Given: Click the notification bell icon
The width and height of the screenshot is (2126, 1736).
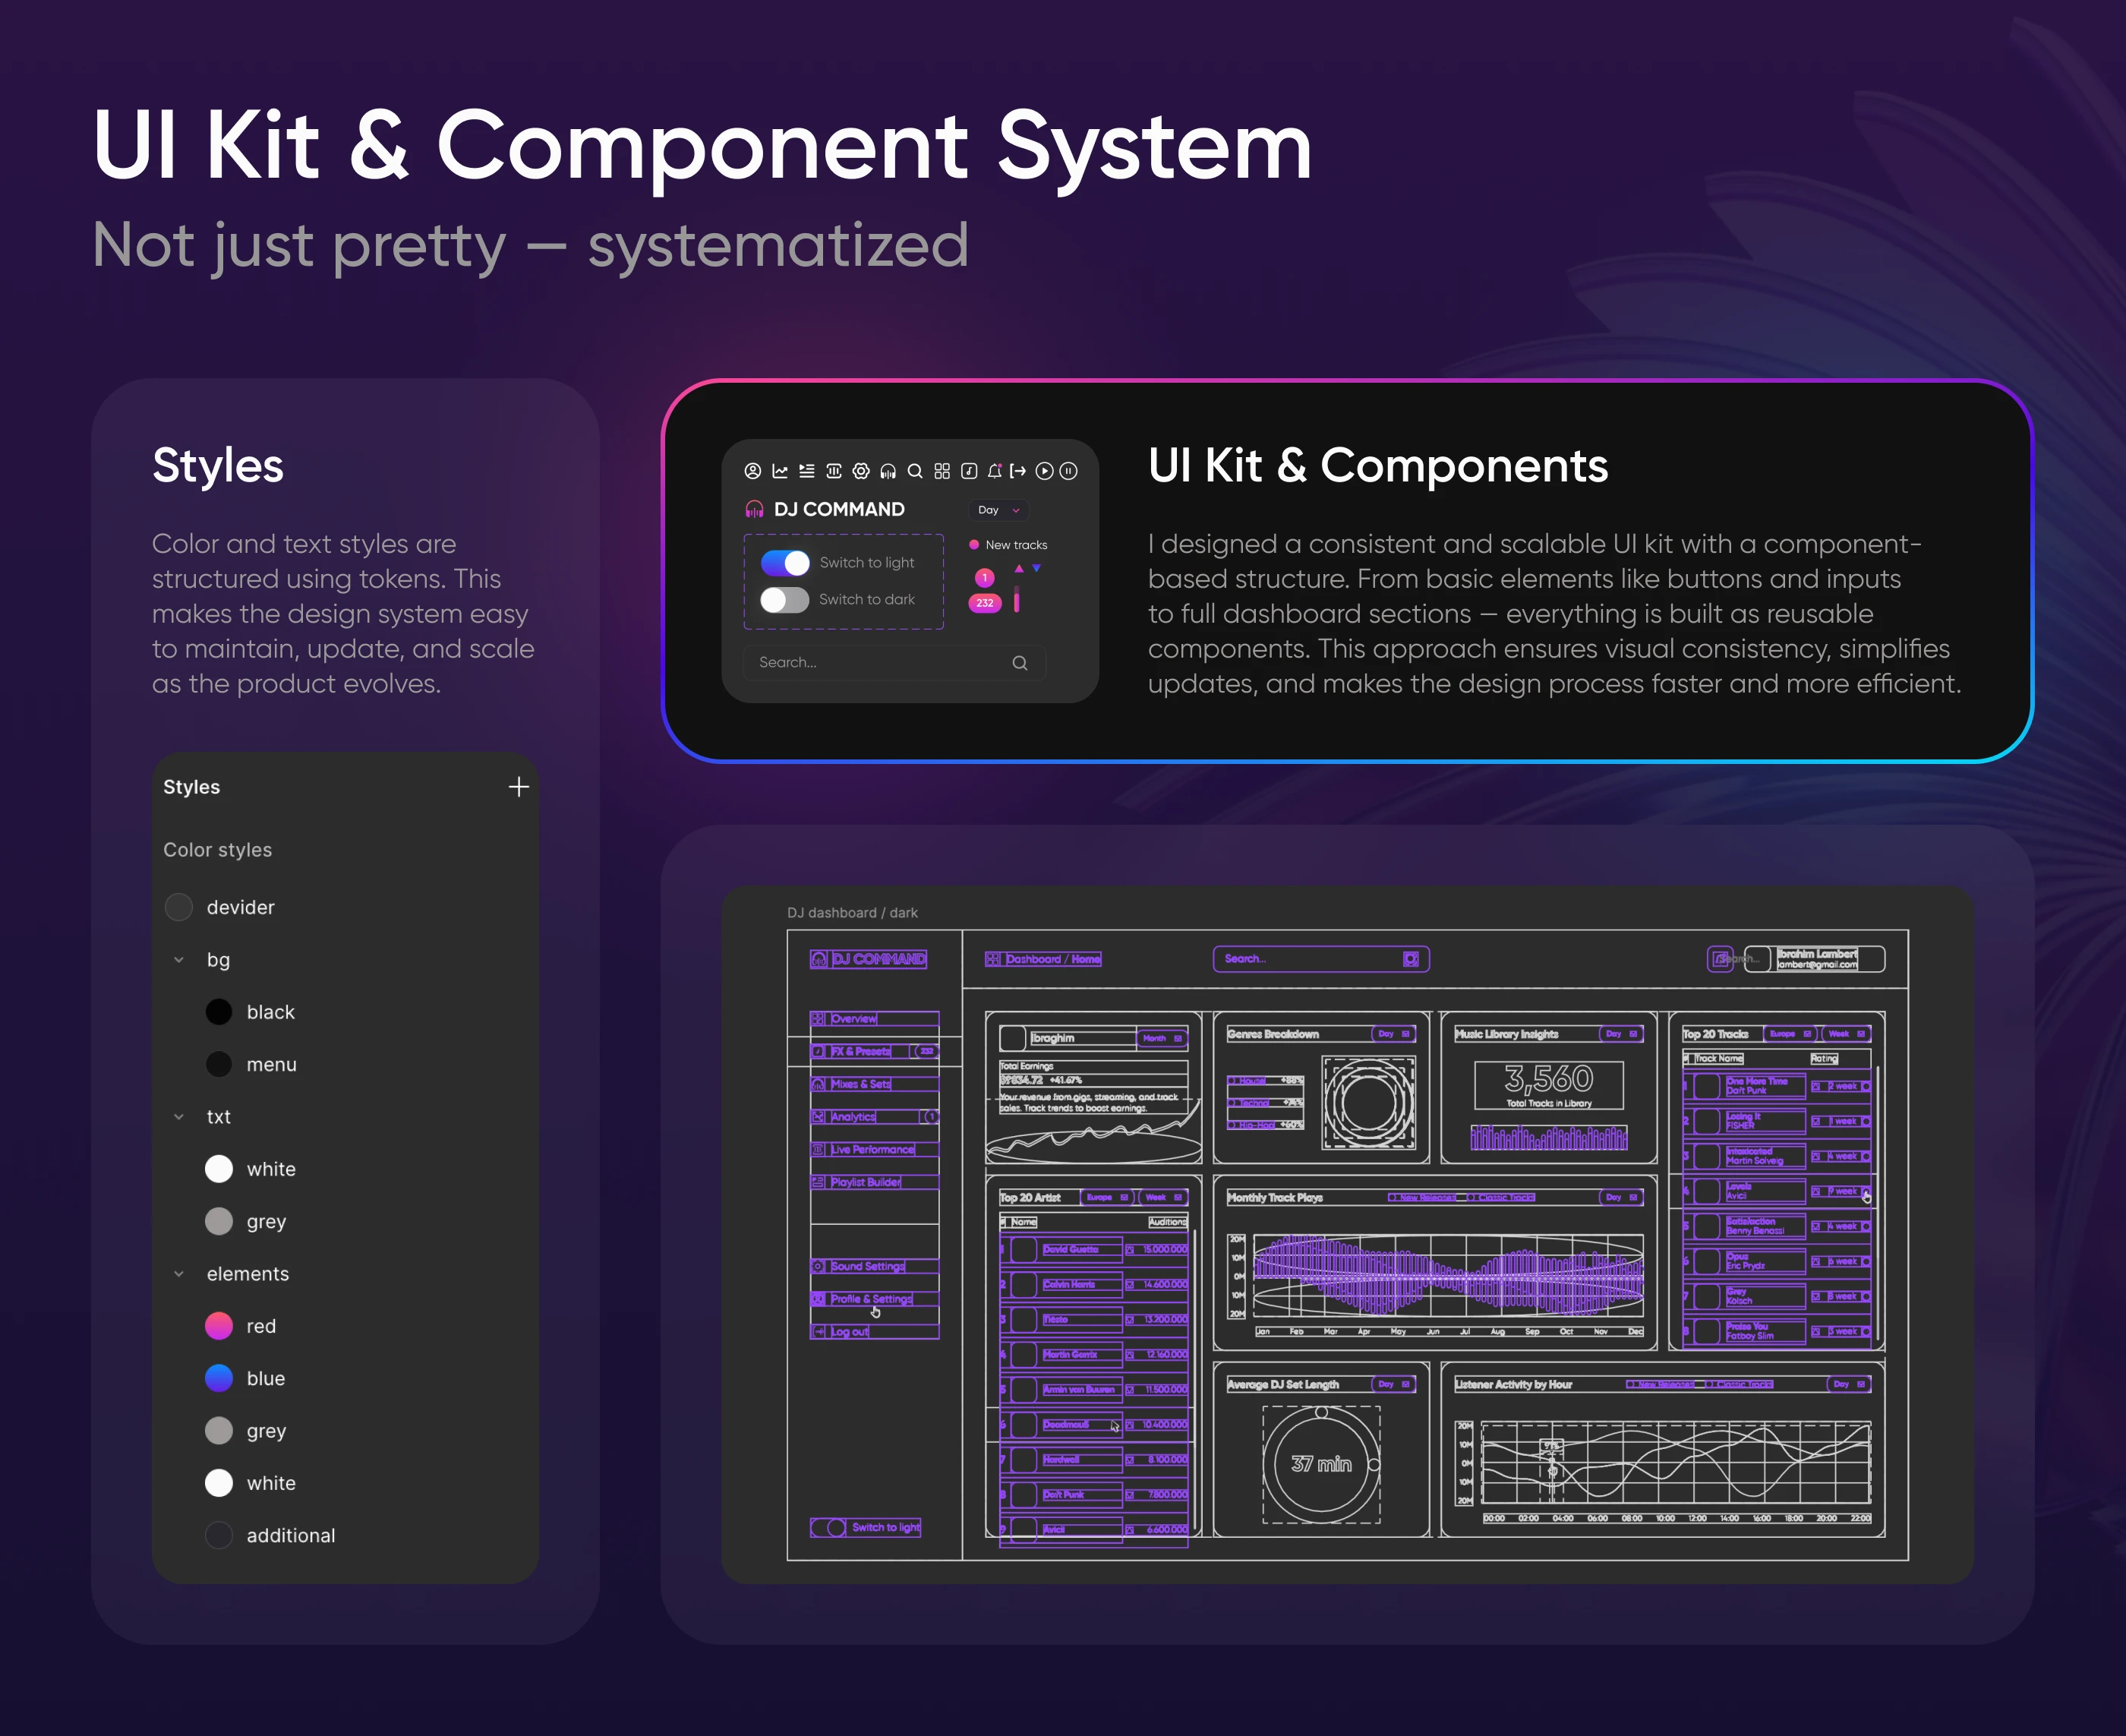Looking at the screenshot, I should pyautogui.click(x=995, y=472).
